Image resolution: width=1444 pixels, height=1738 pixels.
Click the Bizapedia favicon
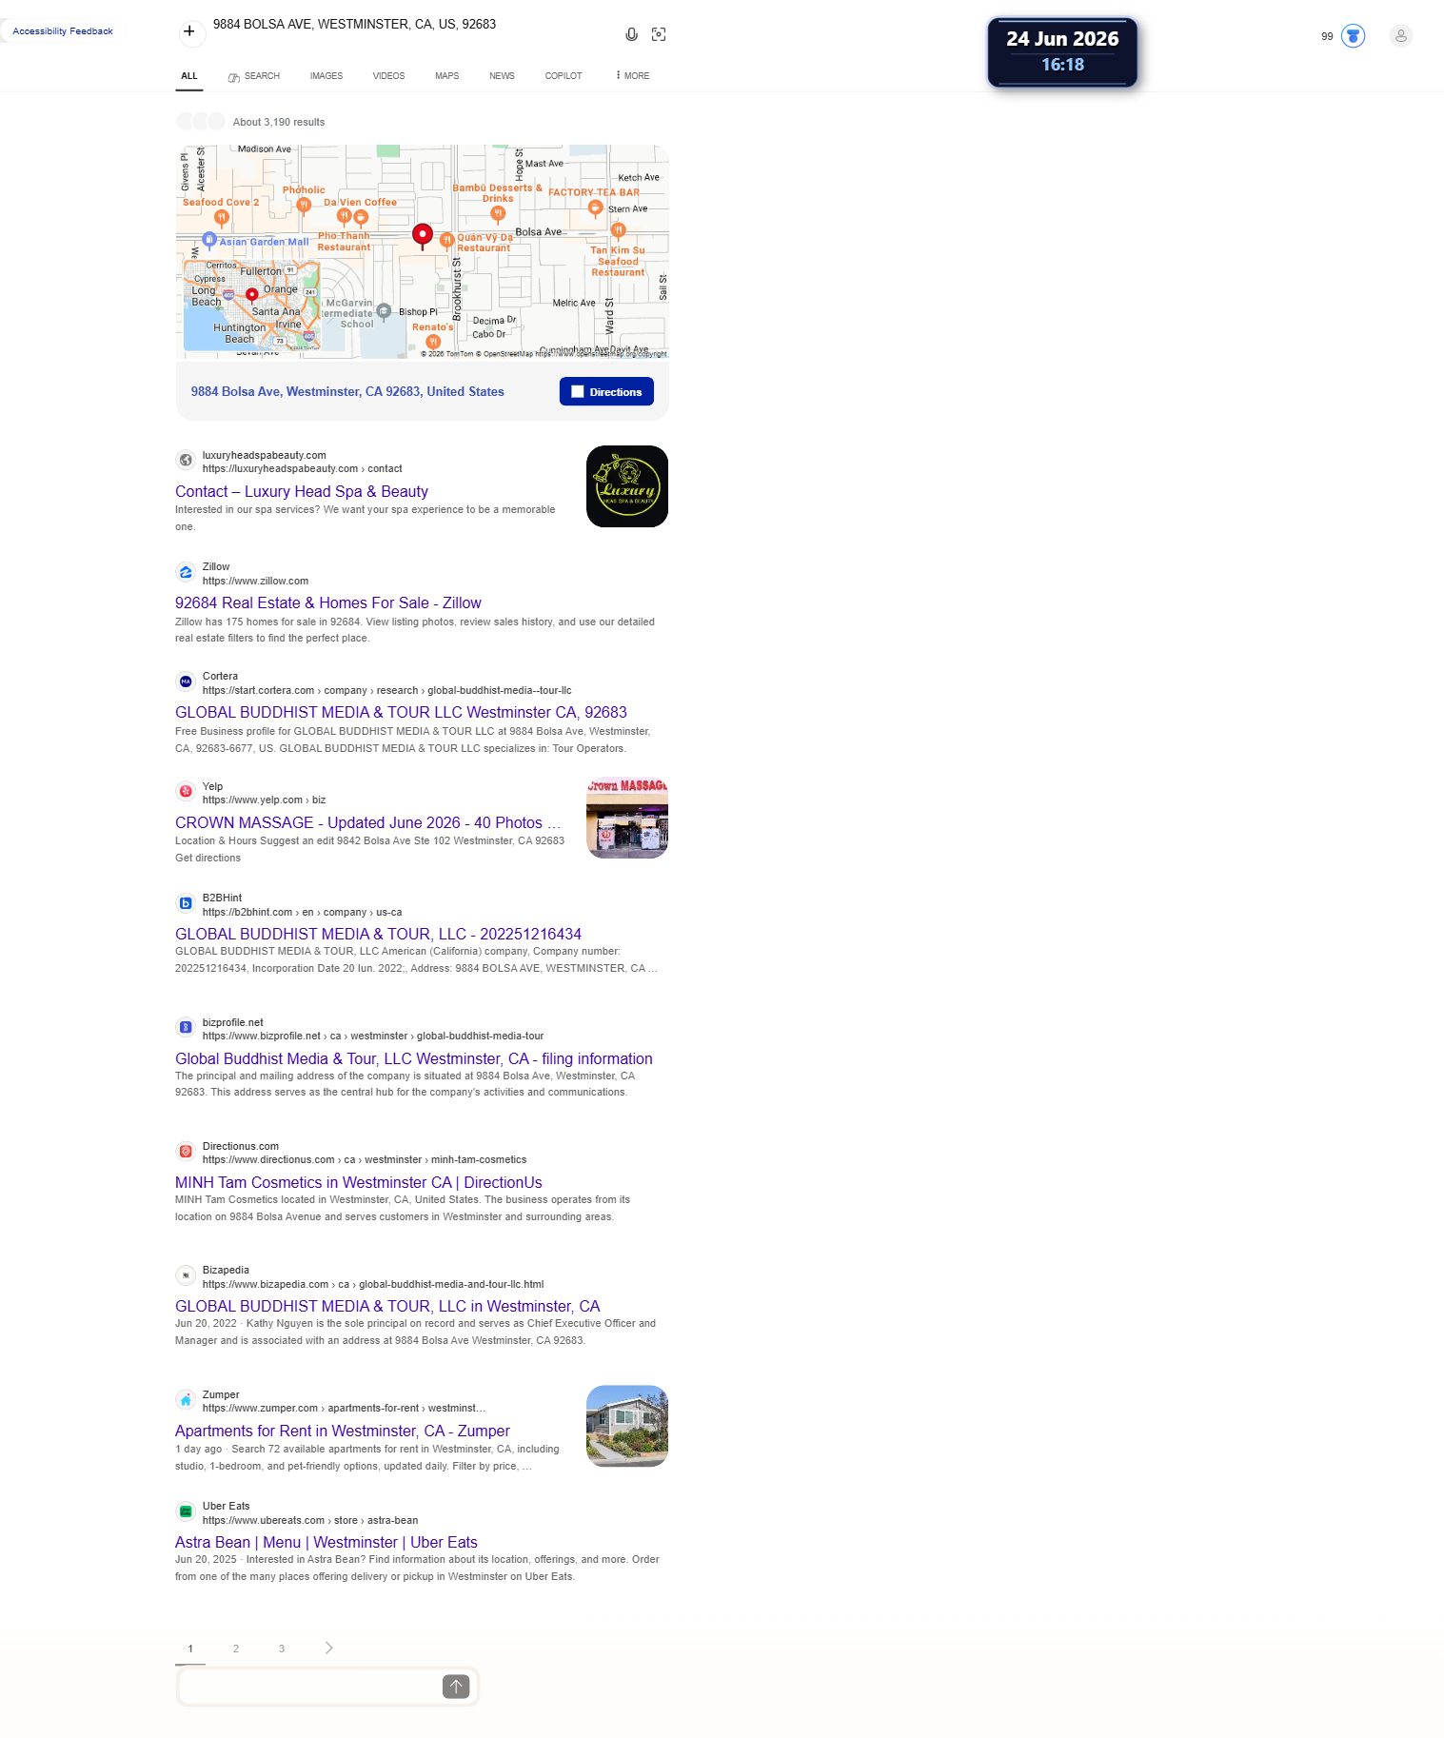tap(186, 1275)
